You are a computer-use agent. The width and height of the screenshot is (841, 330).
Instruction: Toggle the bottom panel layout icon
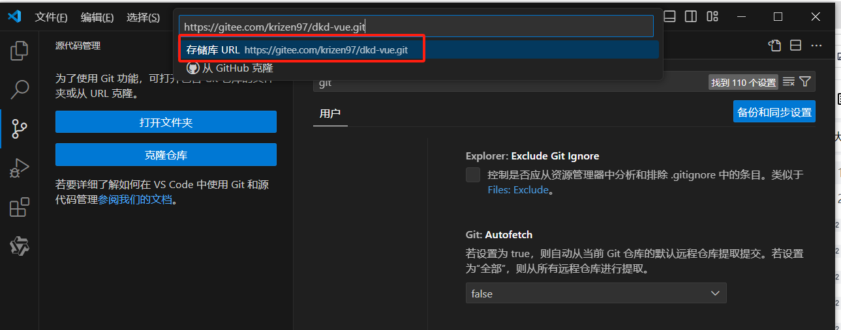(670, 16)
